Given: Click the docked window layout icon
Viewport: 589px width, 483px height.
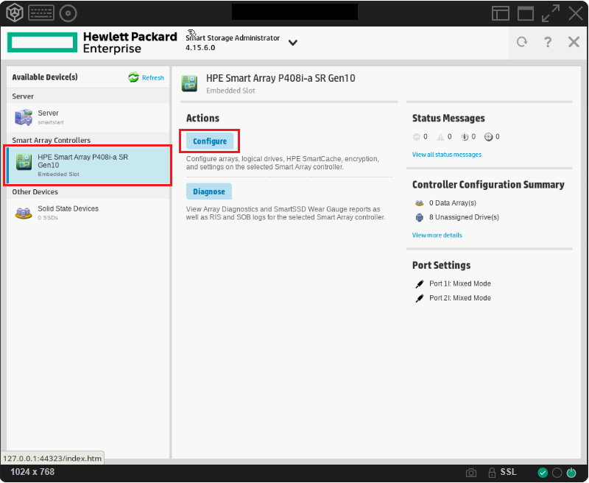Looking at the screenshot, I should click(501, 13).
